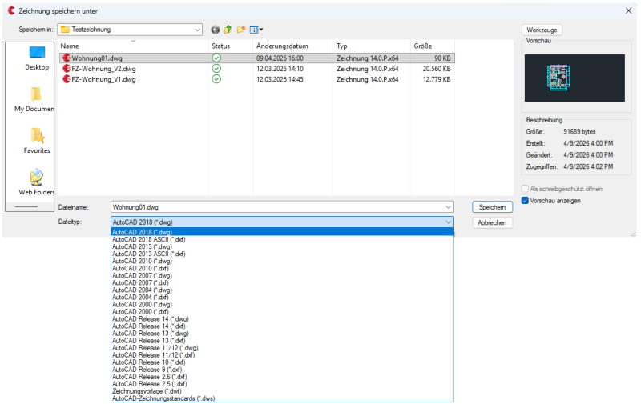The width and height of the screenshot is (641, 404).
Task: Click the Speichern button
Action: pyautogui.click(x=491, y=207)
